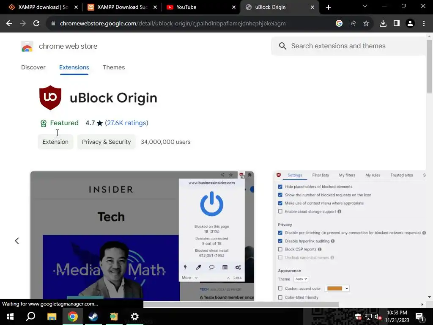Toggle Hide placeholders of blocked elements checkbox
Image resolution: width=433 pixels, height=325 pixels.
tap(280, 187)
